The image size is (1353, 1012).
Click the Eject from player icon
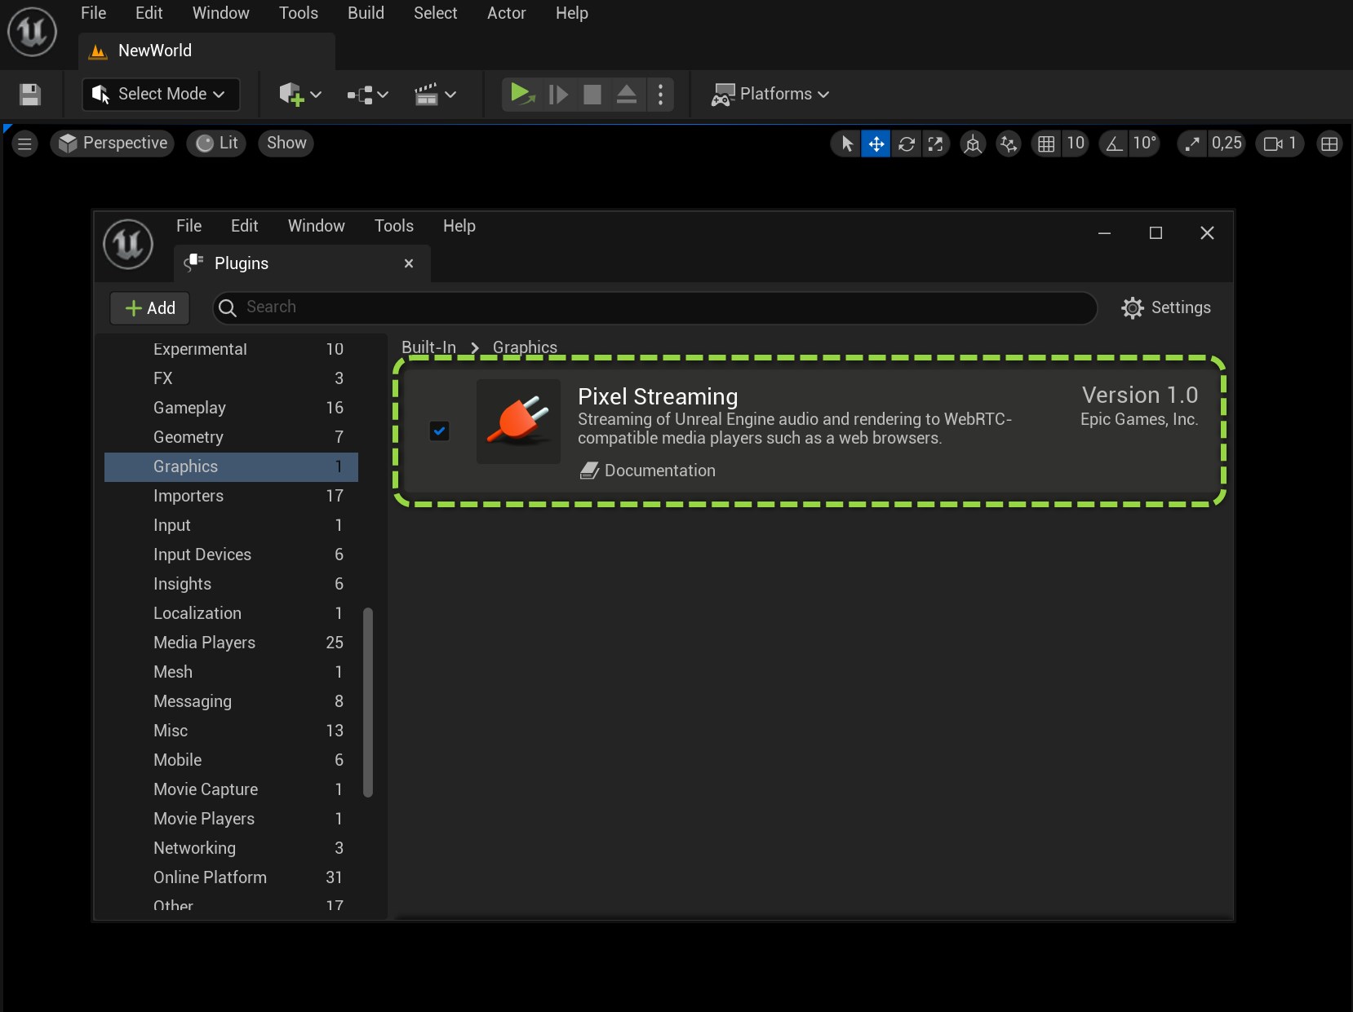[x=626, y=95]
